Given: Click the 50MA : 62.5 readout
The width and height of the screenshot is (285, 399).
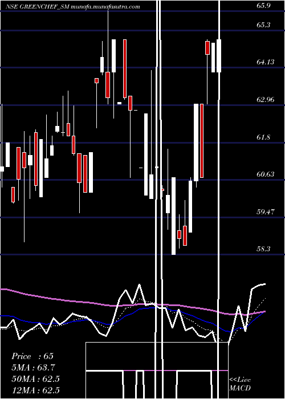Looking at the screenshot, I should 35,379.
